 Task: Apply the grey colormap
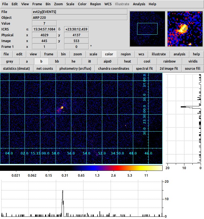pyautogui.click(x=9, y=61)
